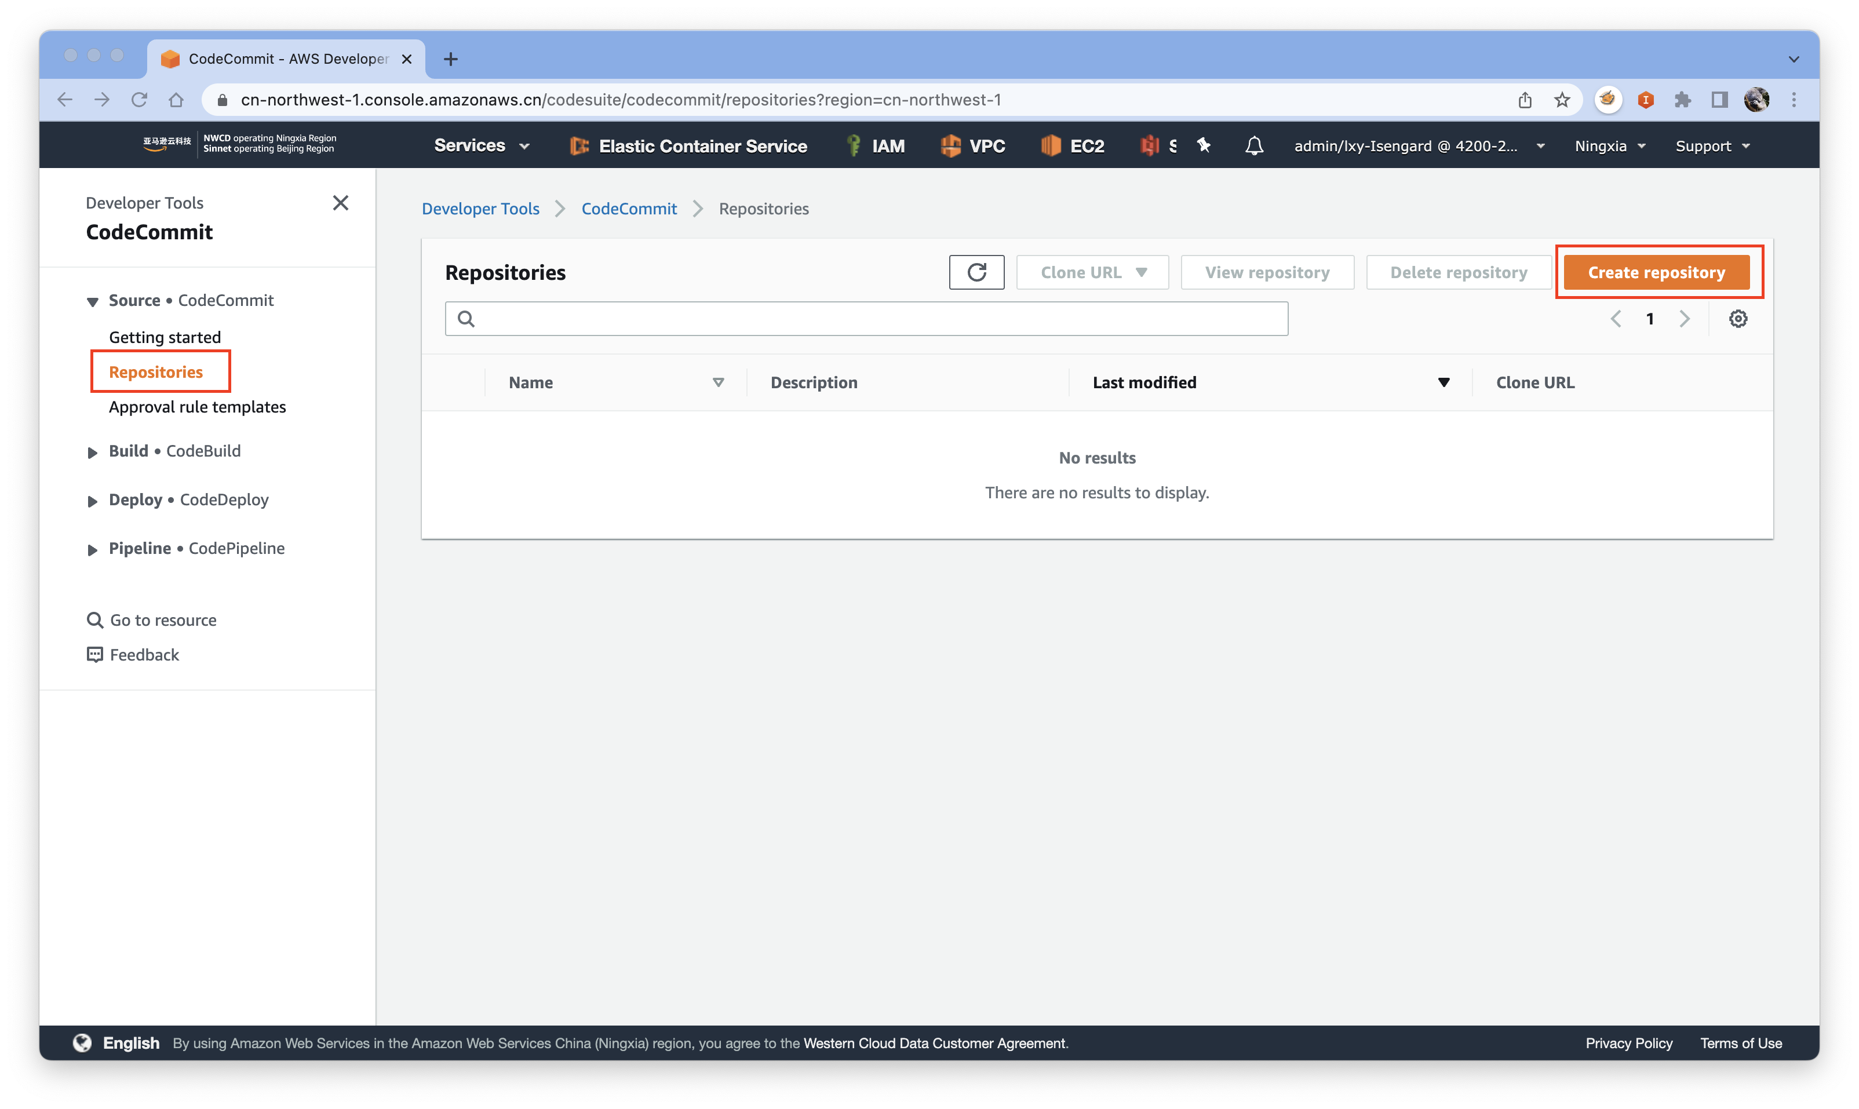Click the share page icon in the address bar
This screenshot has width=1859, height=1109.
(x=1524, y=100)
